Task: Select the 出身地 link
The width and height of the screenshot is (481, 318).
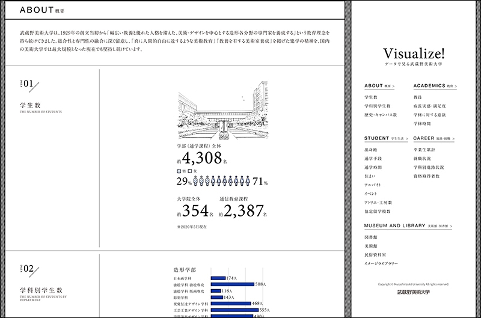Action: click(370, 150)
